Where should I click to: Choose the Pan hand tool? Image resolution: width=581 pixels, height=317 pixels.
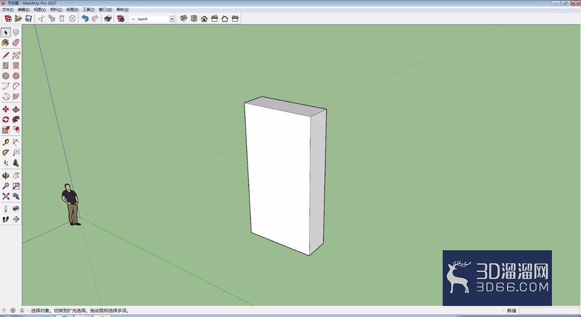tap(16, 175)
